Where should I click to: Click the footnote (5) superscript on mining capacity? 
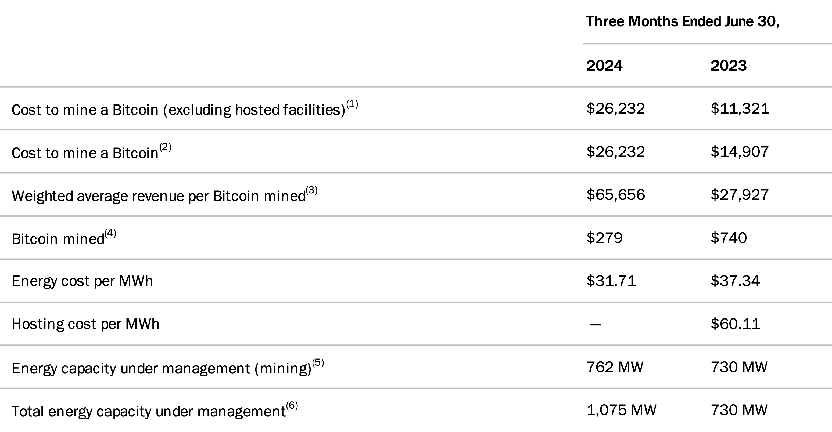[318, 363]
